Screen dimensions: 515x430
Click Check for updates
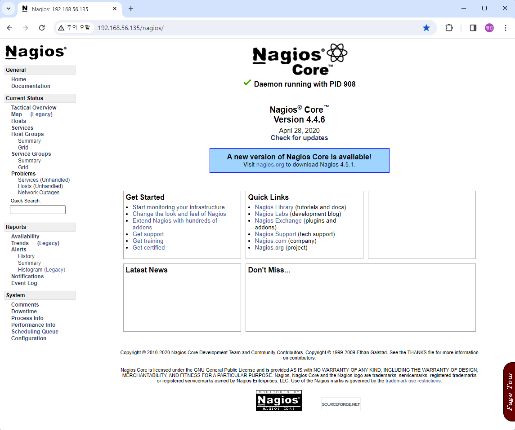click(x=299, y=138)
